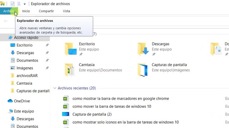Image resolution: width=229 pixels, height=128 pixels.
Task: Open the Compartir tab
Action: 46,11
